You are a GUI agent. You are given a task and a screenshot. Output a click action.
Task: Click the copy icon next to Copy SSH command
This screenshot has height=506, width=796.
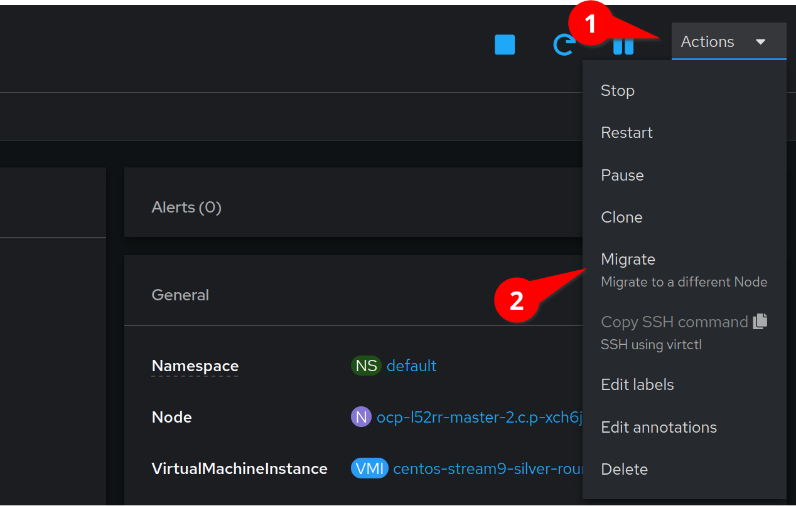(761, 321)
